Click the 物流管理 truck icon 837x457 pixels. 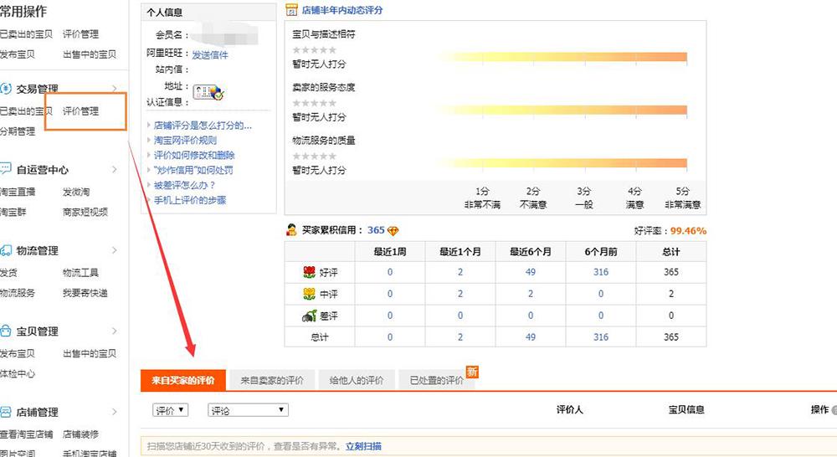pyautogui.click(x=6, y=250)
